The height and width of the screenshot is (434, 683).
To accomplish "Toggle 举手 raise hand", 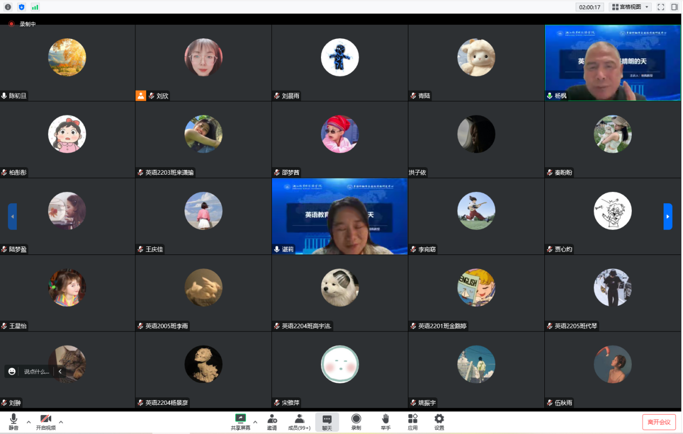I will point(385,422).
